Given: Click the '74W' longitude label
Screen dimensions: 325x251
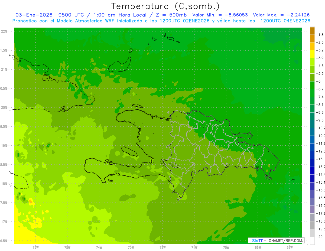Looking at the screenshot, I should pyautogui.click(x=99, y=247).
